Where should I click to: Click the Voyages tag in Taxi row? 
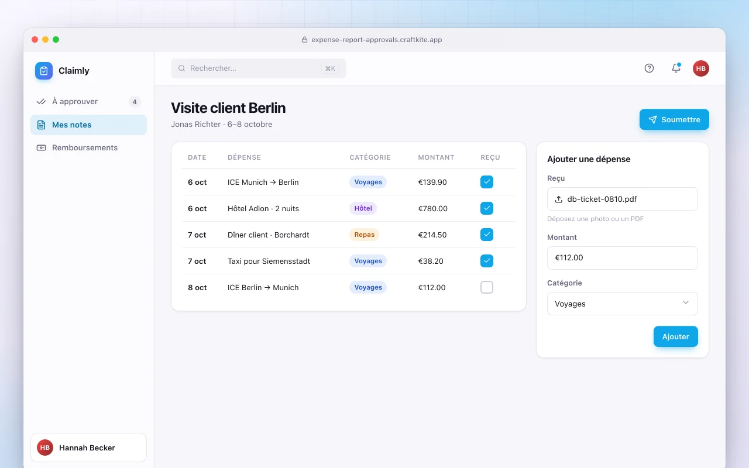coord(368,261)
